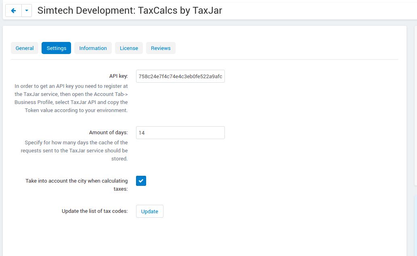Uncheck the city tax calculation checkbox
Viewport: 417px width, 256px height.
tap(141, 181)
